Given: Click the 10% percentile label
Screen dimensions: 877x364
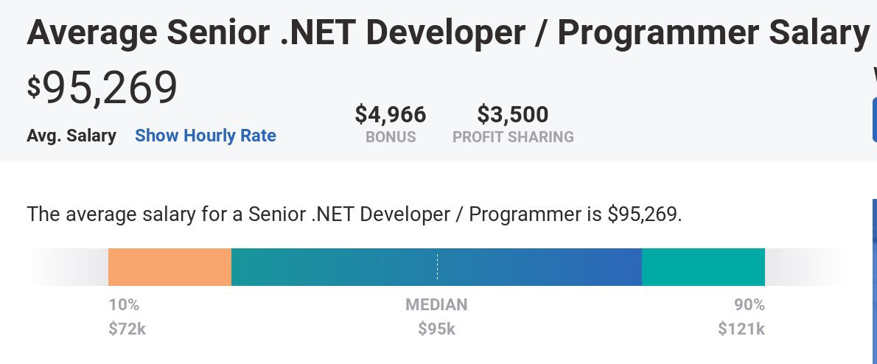Looking at the screenshot, I should pyautogui.click(x=124, y=305).
